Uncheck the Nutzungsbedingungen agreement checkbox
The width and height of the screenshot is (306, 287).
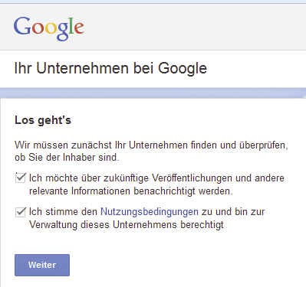[21, 212]
